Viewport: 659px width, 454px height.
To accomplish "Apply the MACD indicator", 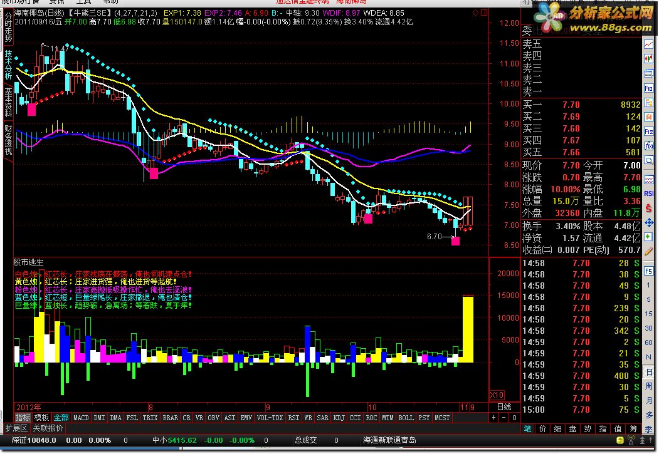I will (81, 418).
